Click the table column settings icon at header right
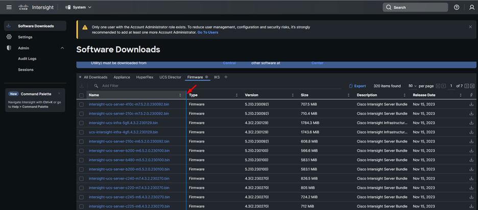The width and height of the screenshot is (478, 210). 471,95
